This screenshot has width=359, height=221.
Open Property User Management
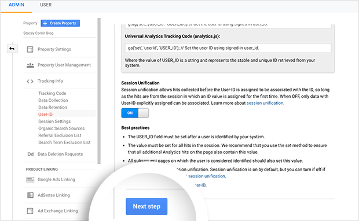point(64,65)
